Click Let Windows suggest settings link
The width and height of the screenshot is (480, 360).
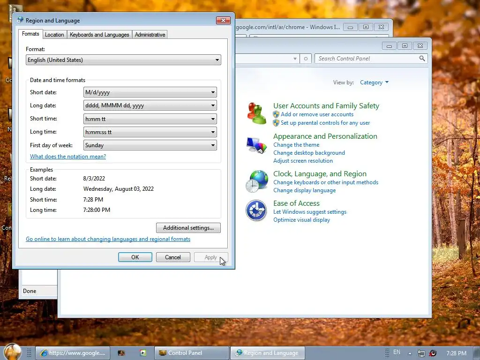[x=310, y=212]
